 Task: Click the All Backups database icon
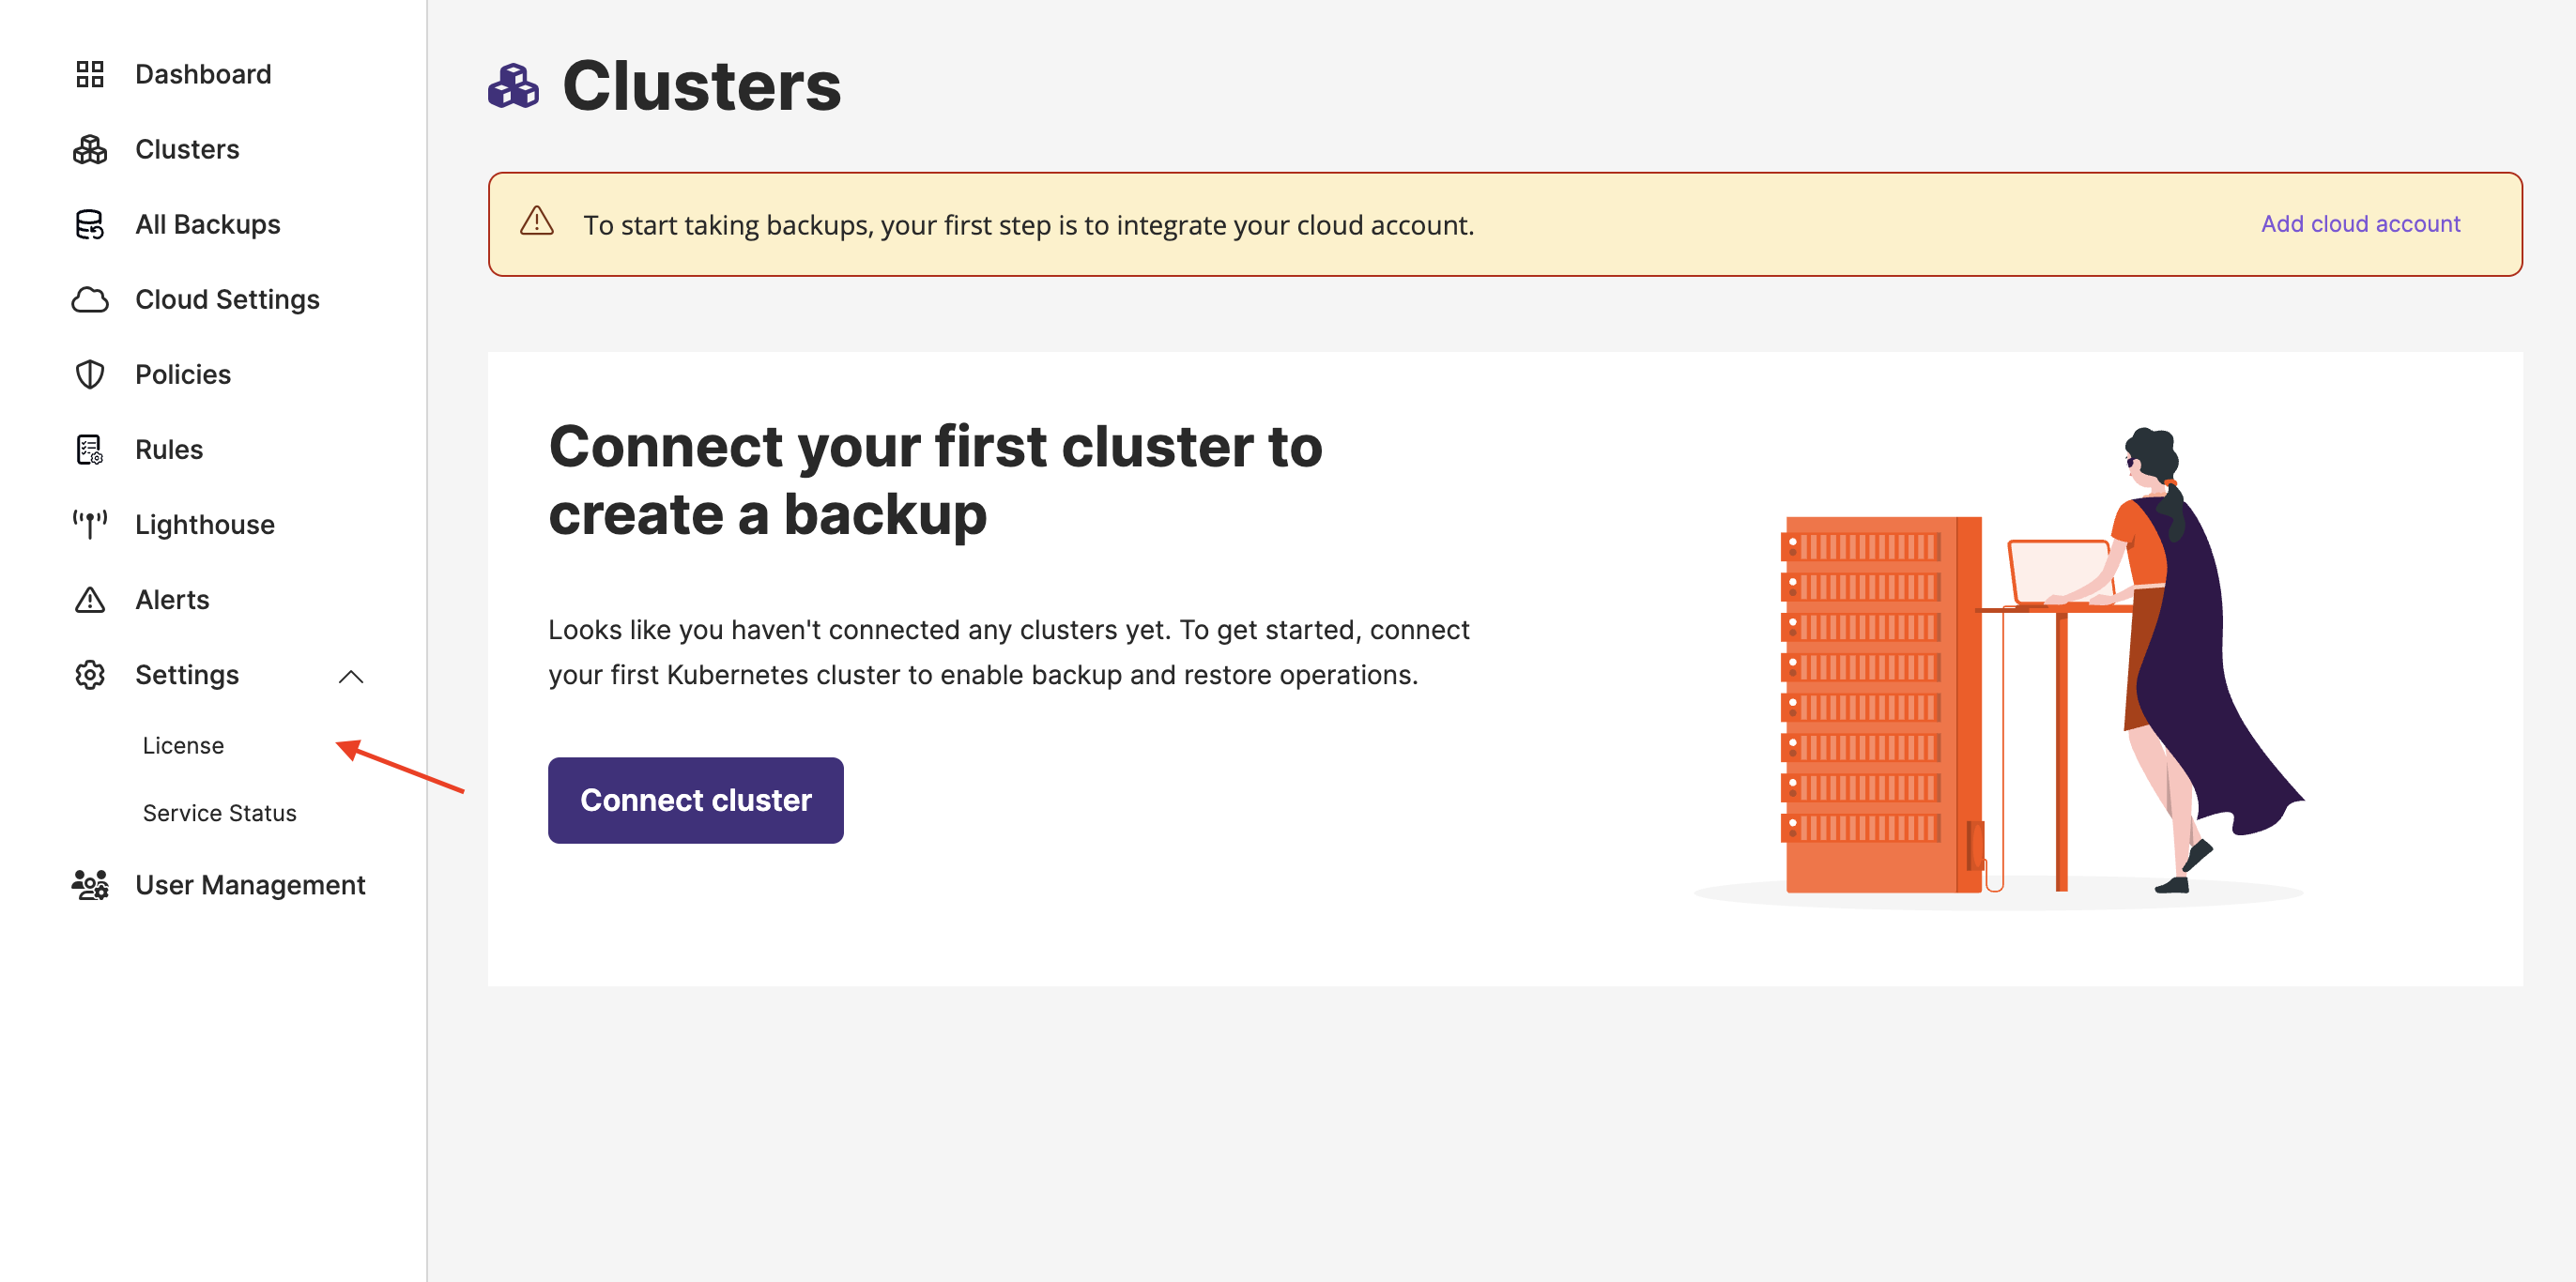pos(90,224)
